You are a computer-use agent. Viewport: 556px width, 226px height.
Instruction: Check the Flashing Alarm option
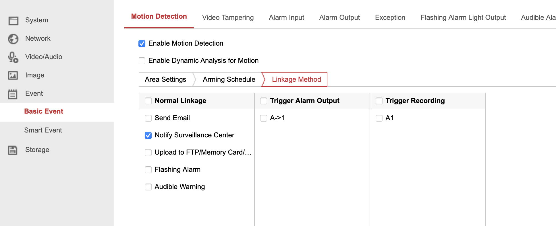pyautogui.click(x=148, y=170)
